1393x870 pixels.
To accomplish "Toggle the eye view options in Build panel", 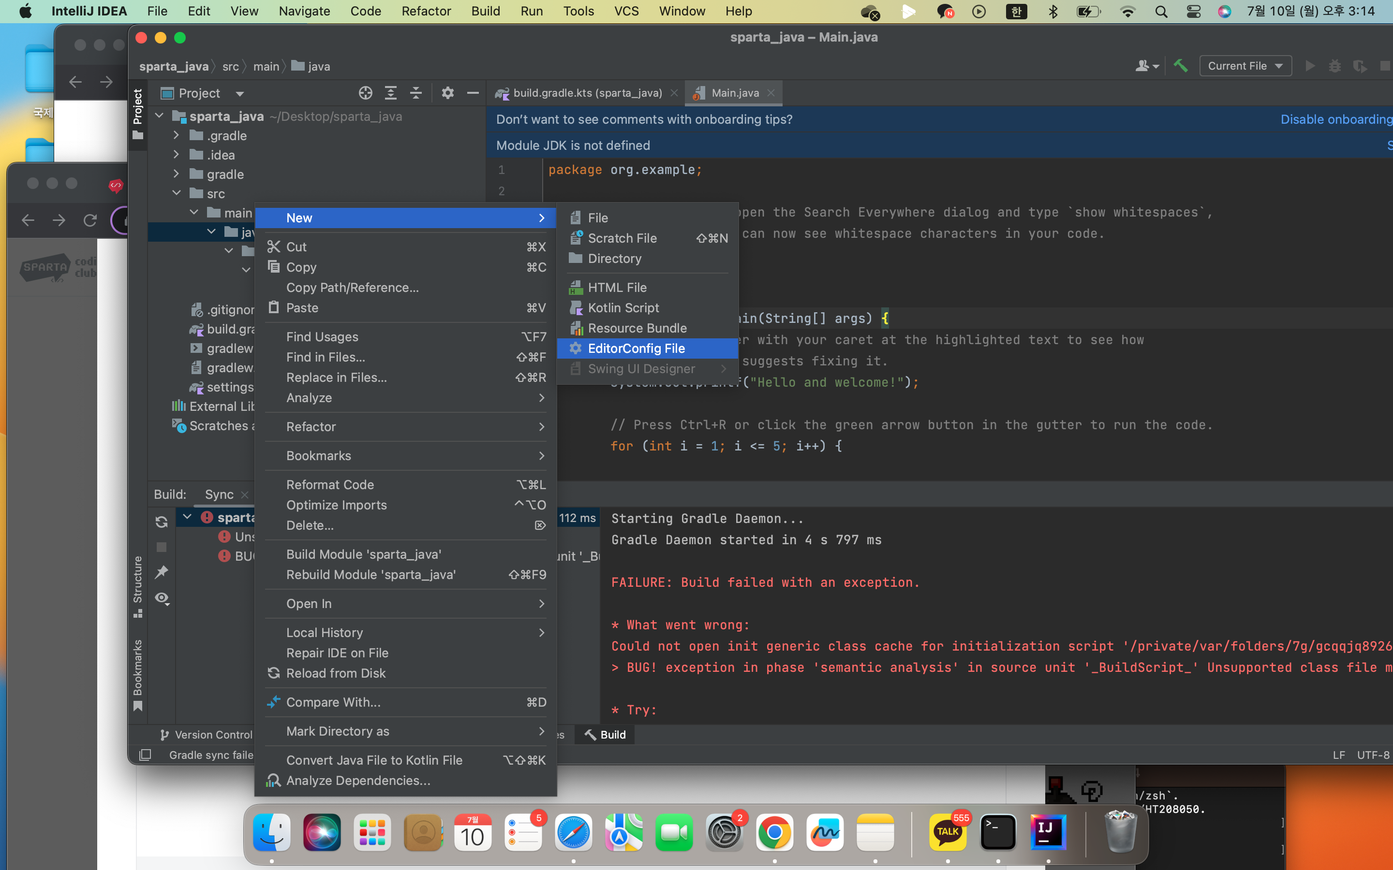I will [163, 598].
